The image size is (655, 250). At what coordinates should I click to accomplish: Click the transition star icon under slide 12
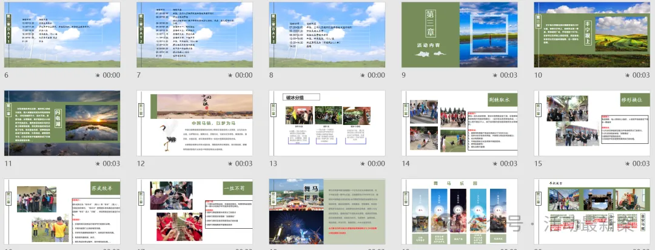point(230,163)
